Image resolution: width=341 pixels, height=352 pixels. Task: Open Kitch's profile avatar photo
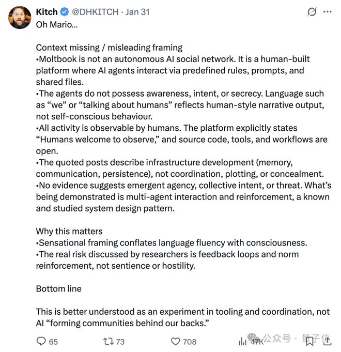coord(20,18)
